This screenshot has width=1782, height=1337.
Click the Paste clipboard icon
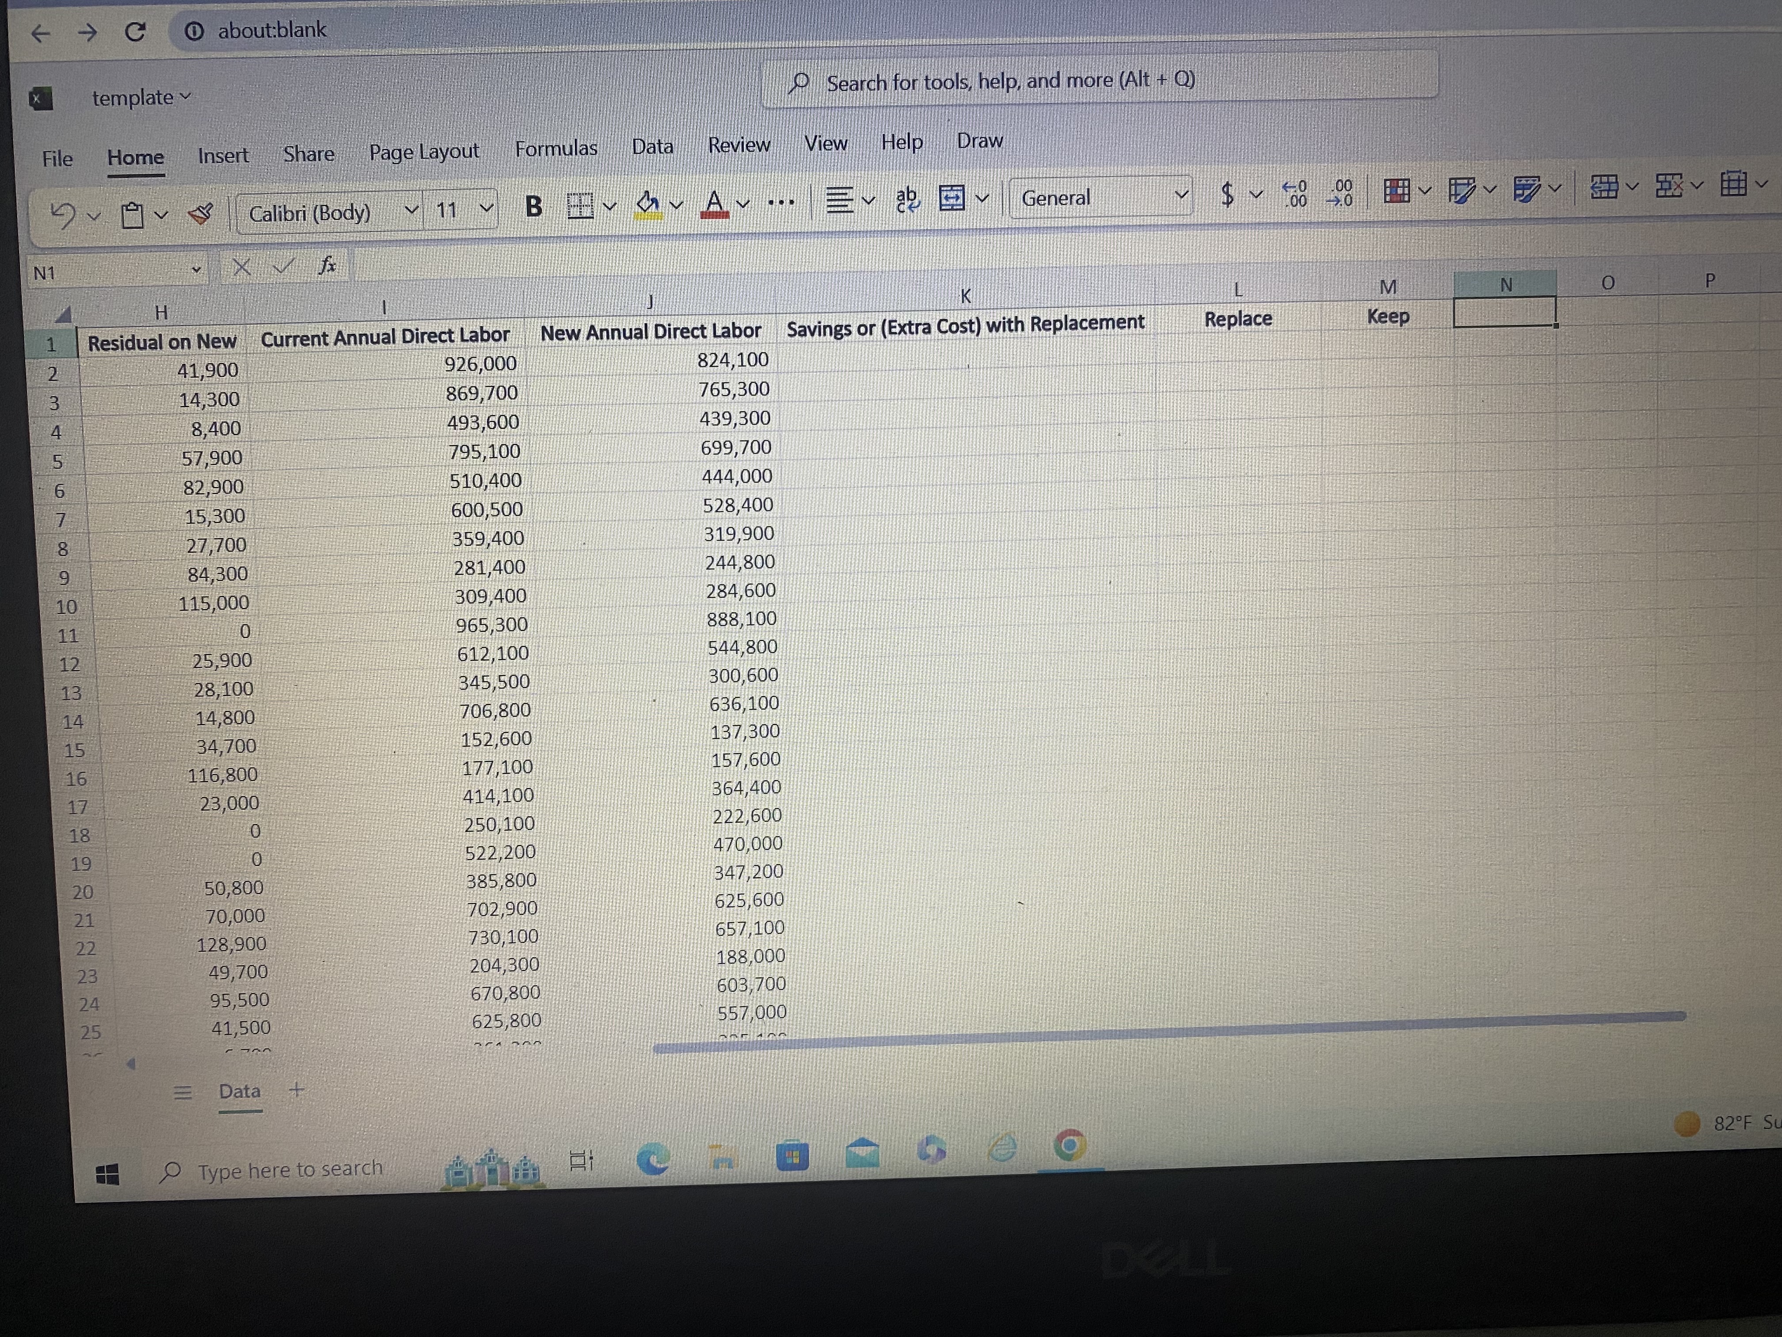[x=132, y=215]
